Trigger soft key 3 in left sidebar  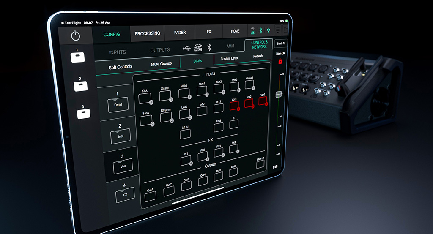pyautogui.click(x=83, y=114)
